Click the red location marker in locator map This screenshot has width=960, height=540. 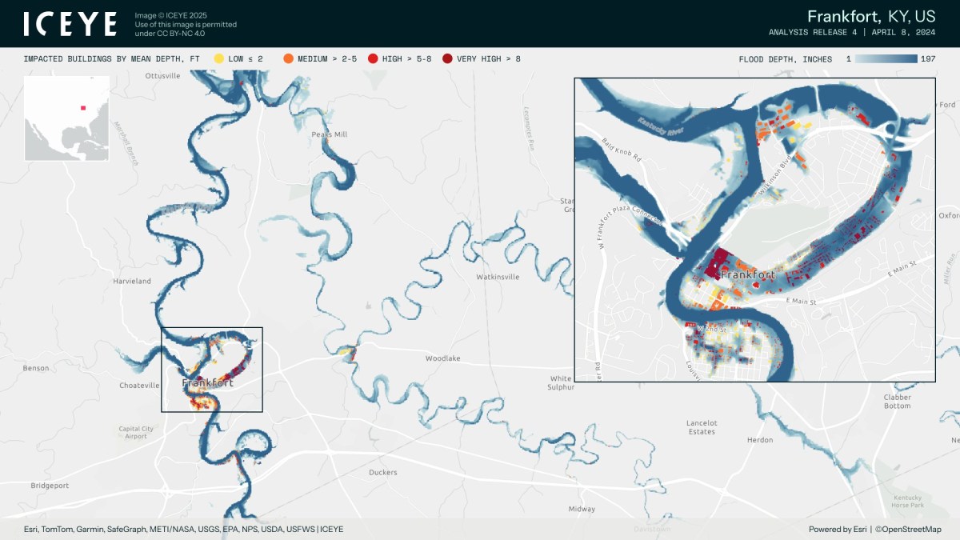pos(82,107)
